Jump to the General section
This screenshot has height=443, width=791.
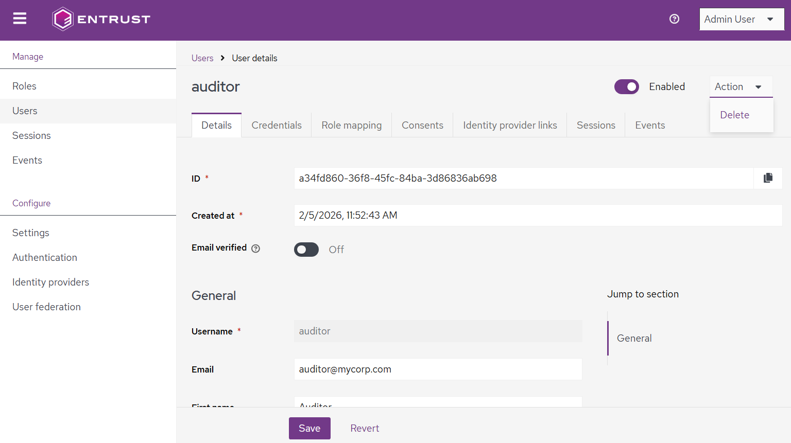point(634,338)
